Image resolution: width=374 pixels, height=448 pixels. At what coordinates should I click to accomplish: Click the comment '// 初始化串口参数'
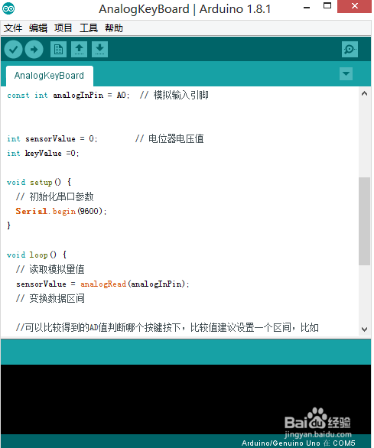pyautogui.click(x=54, y=196)
